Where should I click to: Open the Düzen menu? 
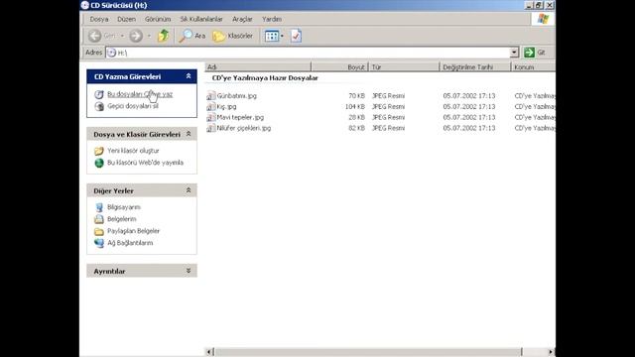126,19
